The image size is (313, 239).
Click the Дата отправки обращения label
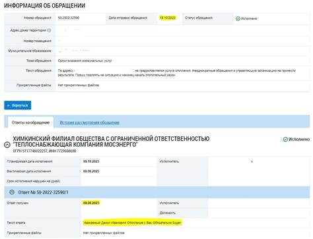(x=128, y=18)
